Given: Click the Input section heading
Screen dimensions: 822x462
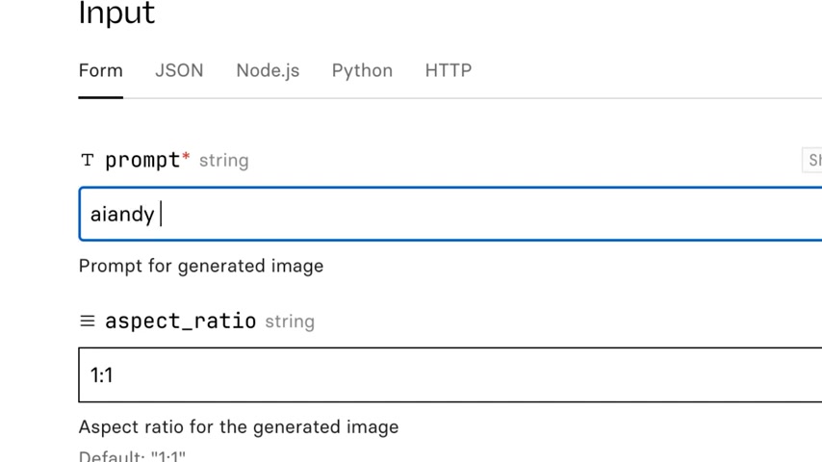Looking at the screenshot, I should coord(116,13).
